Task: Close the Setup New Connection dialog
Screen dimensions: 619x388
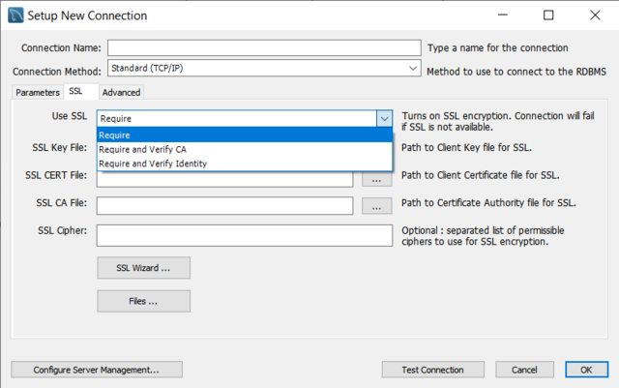Action: pos(593,15)
